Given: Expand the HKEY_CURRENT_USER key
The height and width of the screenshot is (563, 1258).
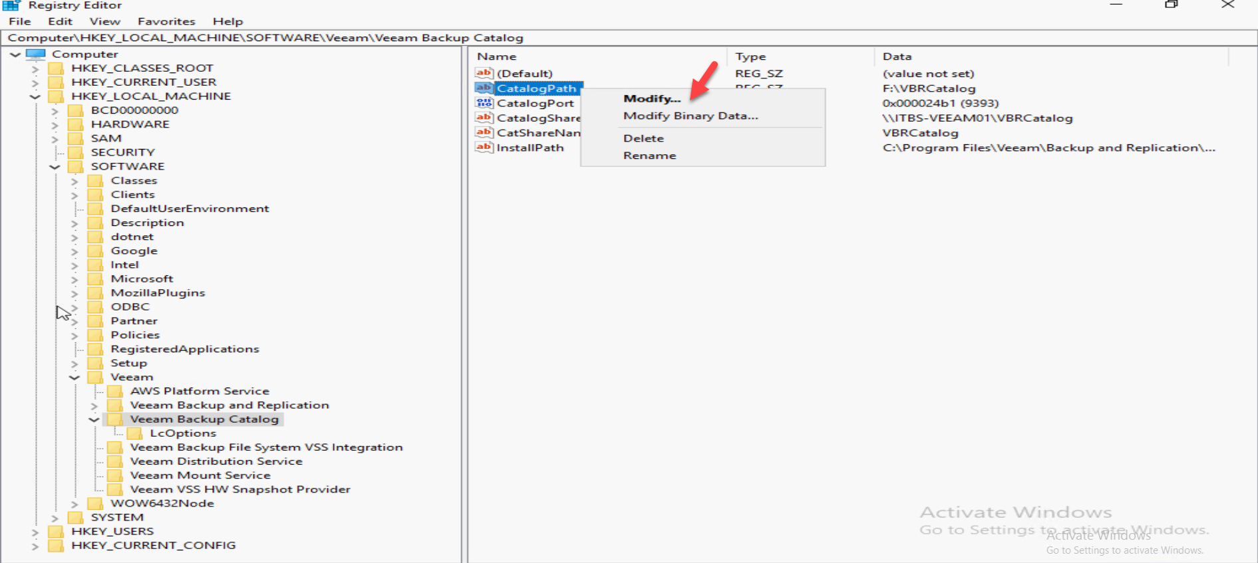Looking at the screenshot, I should [x=35, y=82].
